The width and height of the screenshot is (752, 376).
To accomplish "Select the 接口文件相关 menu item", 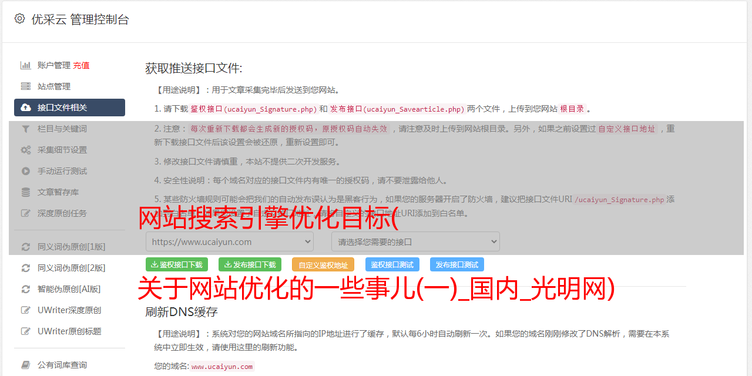I will (x=69, y=108).
